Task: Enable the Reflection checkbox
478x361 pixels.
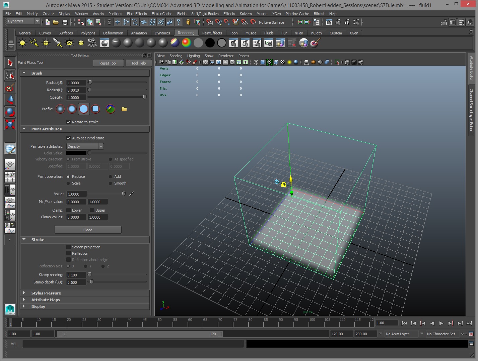Action: click(69, 253)
